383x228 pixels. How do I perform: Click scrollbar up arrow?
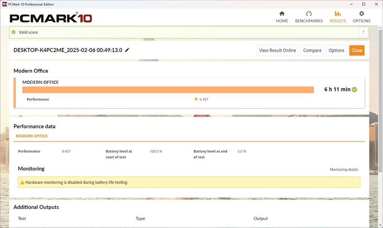[x=380, y=28]
